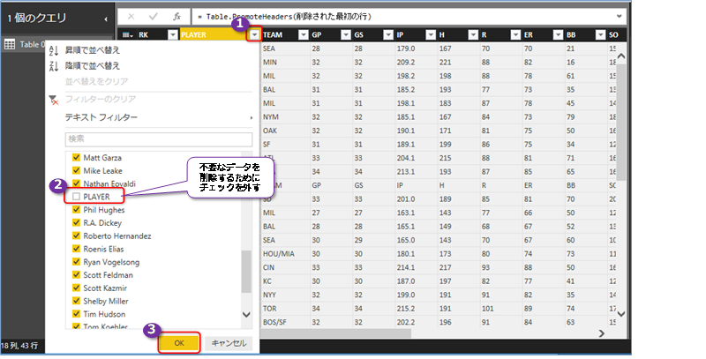Click the fx function icon
The image size is (706, 359).
click(x=176, y=17)
